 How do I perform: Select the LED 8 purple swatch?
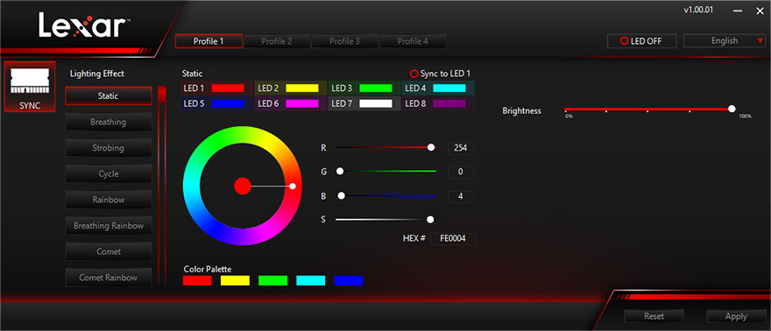pos(449,103)
